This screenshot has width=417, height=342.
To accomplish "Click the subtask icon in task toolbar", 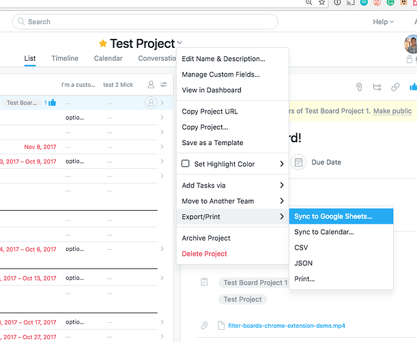I will tap(377, 87).
